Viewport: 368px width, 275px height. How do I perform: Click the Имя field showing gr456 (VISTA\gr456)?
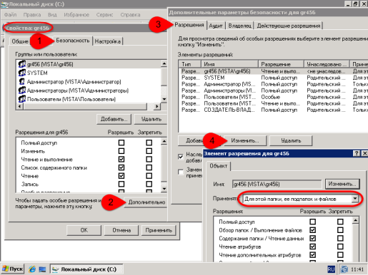(x=277, y=184)
